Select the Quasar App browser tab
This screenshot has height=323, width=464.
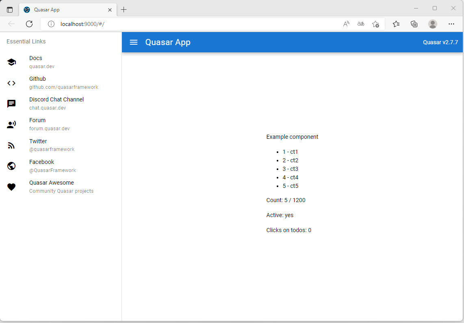(68, 10)
